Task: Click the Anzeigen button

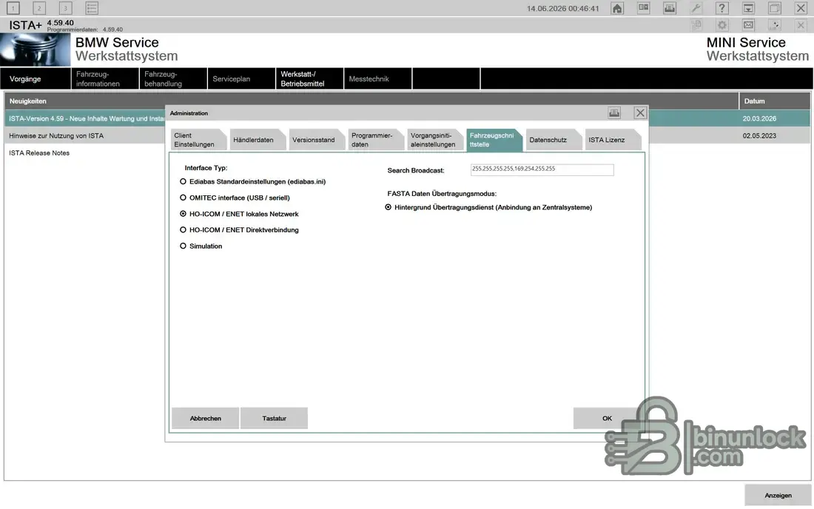Action: coord(778,495)
